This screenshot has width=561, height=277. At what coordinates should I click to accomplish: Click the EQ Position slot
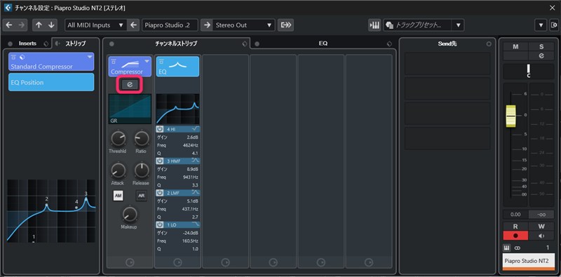click(x=51, y=82)
